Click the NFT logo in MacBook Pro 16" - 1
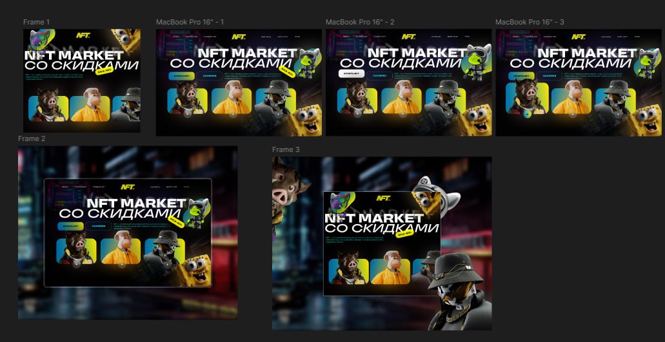This screenshot has height=342, width=665. tap(239, 37)
